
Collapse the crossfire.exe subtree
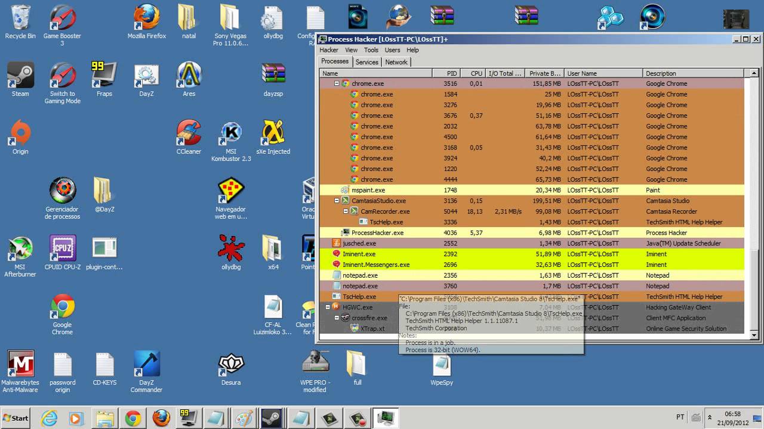pyautogui.click(x=337, y=318)
